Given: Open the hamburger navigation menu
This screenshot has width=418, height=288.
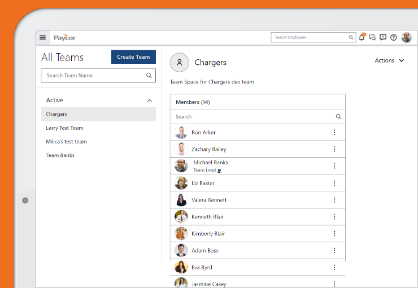Looking at the screenshot, I should click(x=43, y=38).
